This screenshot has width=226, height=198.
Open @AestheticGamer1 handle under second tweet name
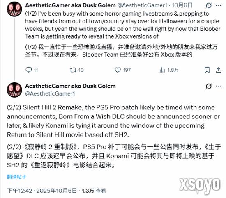tap(50, 93)
